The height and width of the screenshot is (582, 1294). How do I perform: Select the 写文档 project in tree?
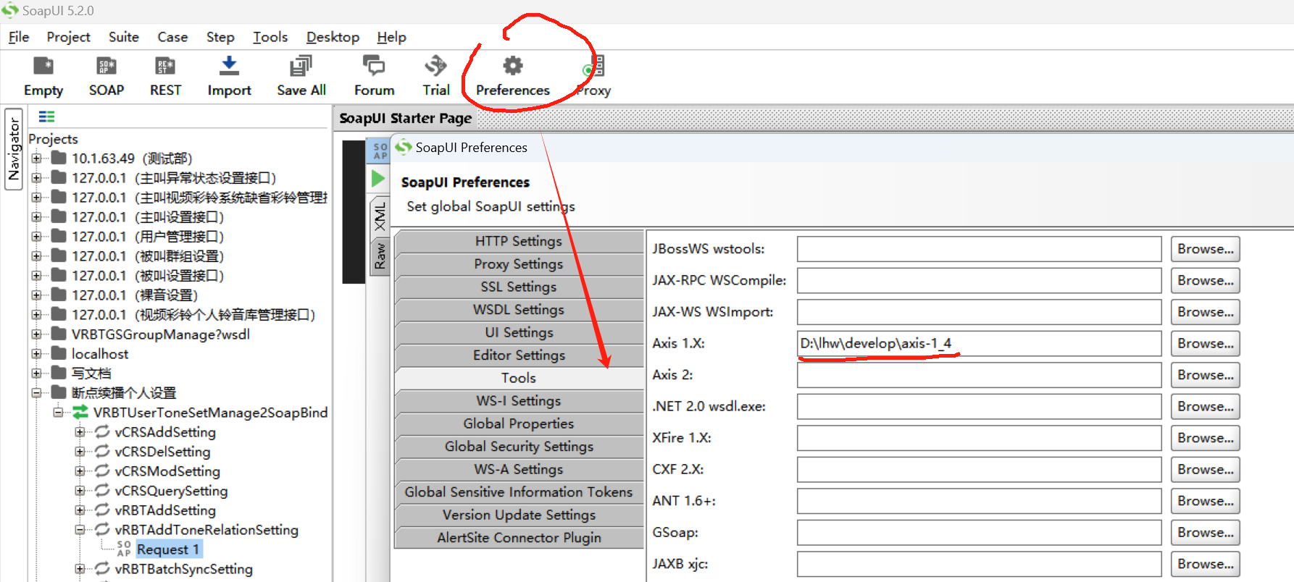point(91,373)
